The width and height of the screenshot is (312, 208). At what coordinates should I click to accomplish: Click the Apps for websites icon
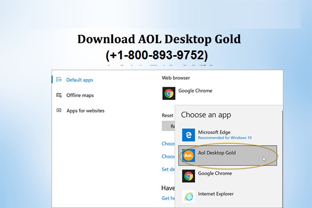59,111
